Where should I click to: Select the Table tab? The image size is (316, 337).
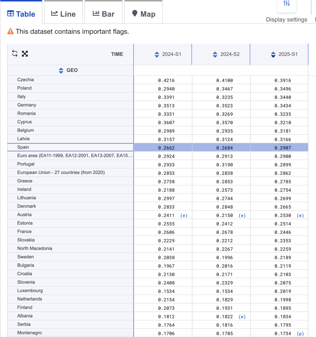pyautogui.click(x=21, y=14)
